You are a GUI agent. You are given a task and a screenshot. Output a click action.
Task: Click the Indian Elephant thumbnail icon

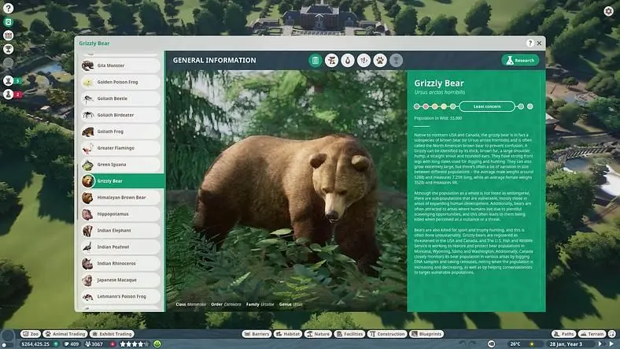pos(87,230)
